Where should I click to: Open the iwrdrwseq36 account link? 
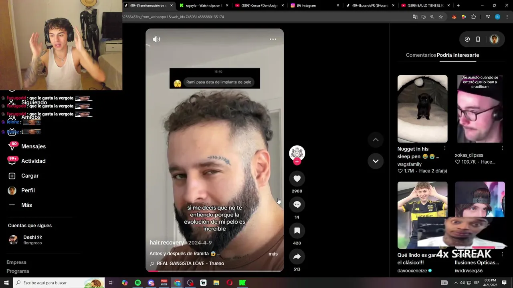(x=469, y=271)
